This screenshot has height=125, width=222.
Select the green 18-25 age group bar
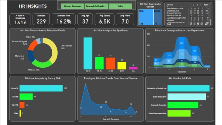click(99, 63)
